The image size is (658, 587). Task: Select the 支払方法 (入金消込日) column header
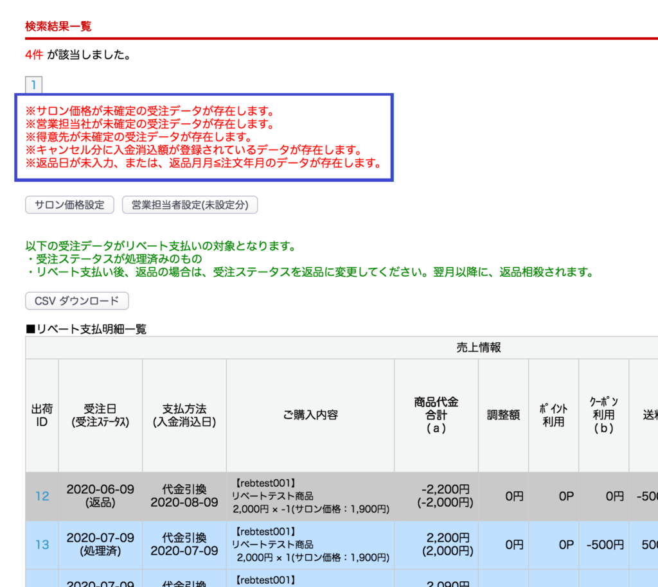click(x=184, y=415)
